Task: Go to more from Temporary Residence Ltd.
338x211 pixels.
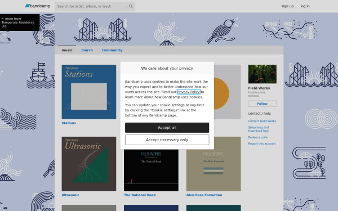Action: [20, 23]
